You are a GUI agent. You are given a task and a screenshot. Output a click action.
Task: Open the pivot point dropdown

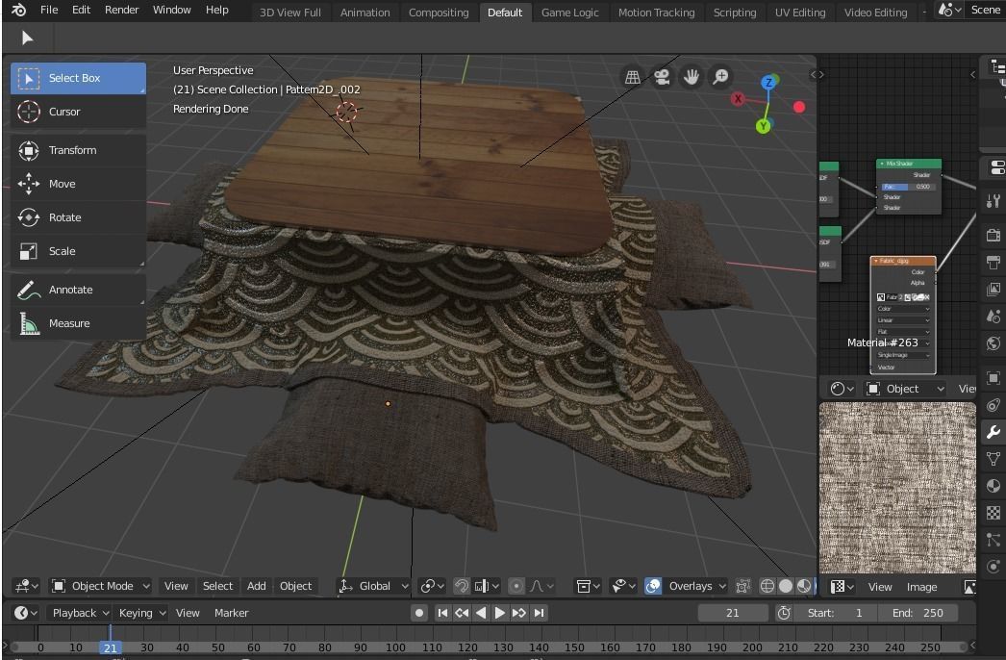click(432, 586)
